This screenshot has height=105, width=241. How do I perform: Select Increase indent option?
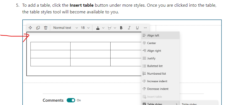point(160,81)
